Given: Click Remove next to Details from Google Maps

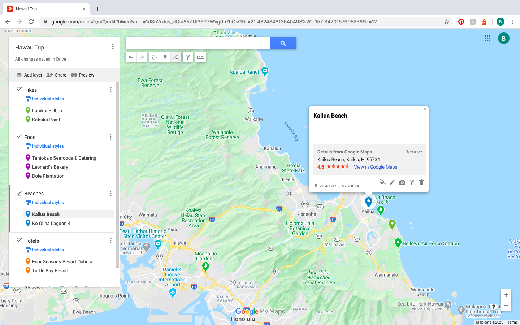Looking at the screenshot, I should coord(413,152).
